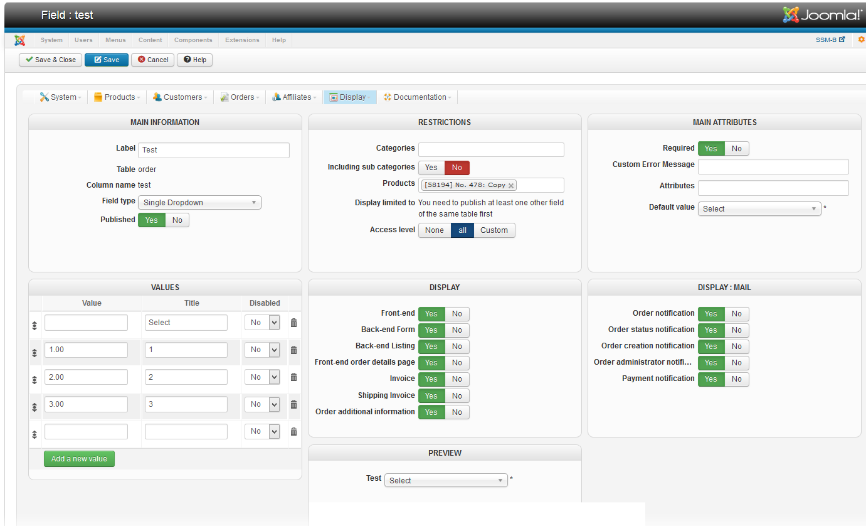The width and height of the screenshot is (866, 526).
Task: Open the Components menu
Action: (x=193, y=40)
